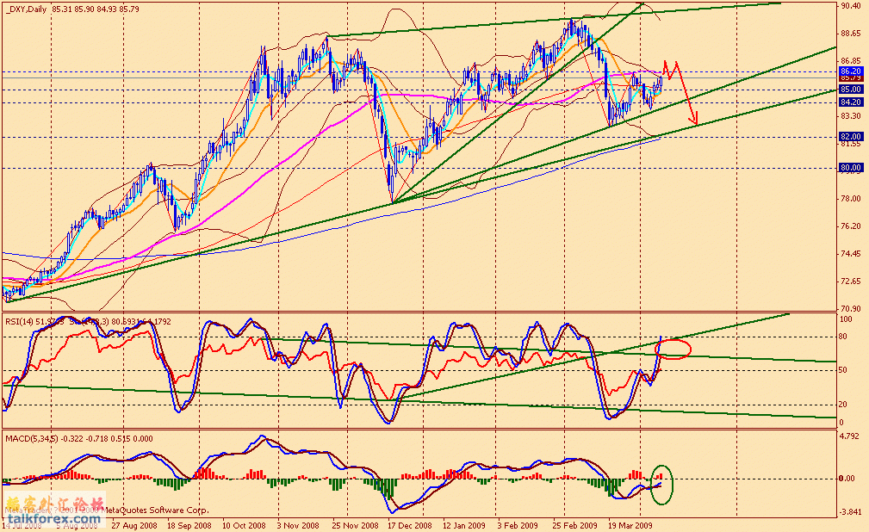Click the 100 level on RSI axis
This screenshot has width=869, height=532.
847,319
